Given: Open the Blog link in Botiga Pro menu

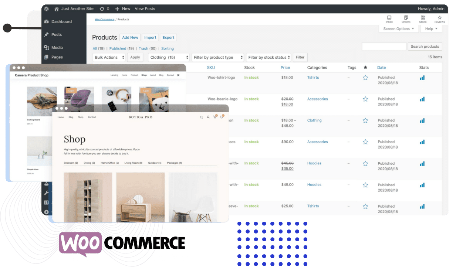Looking at the screenshot, I should (x=71, y=117).
